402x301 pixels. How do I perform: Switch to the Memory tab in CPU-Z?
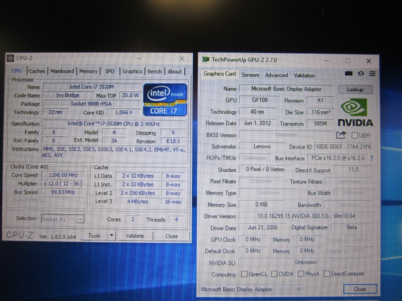[x=88, y=71]
